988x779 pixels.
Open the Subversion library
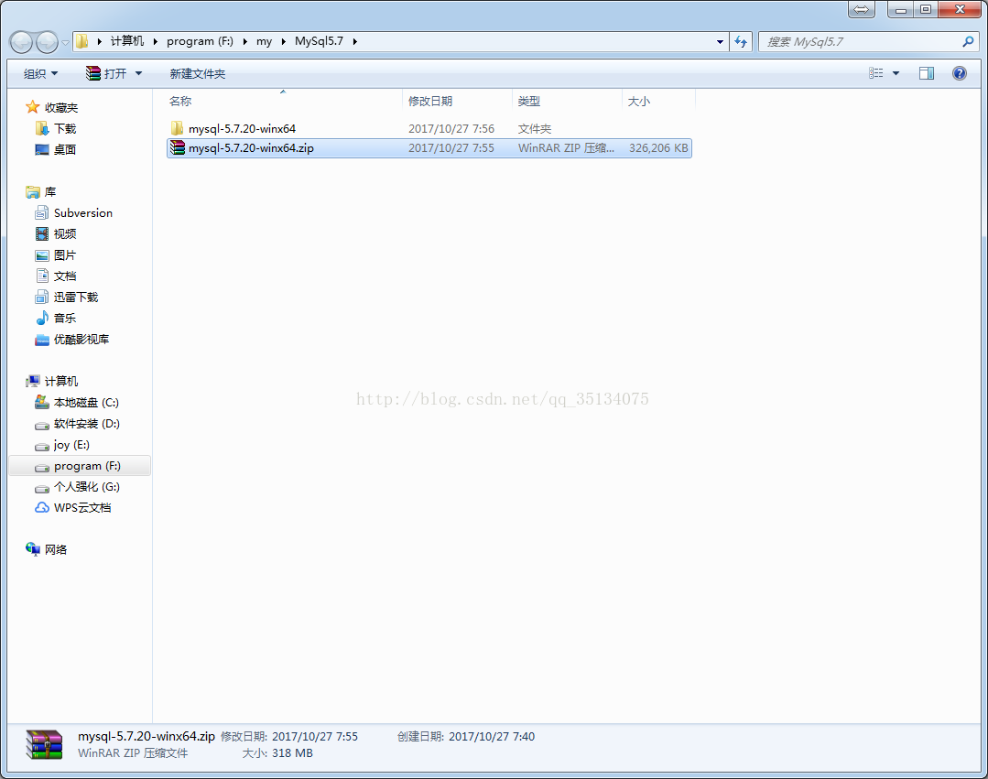(83, 213)
